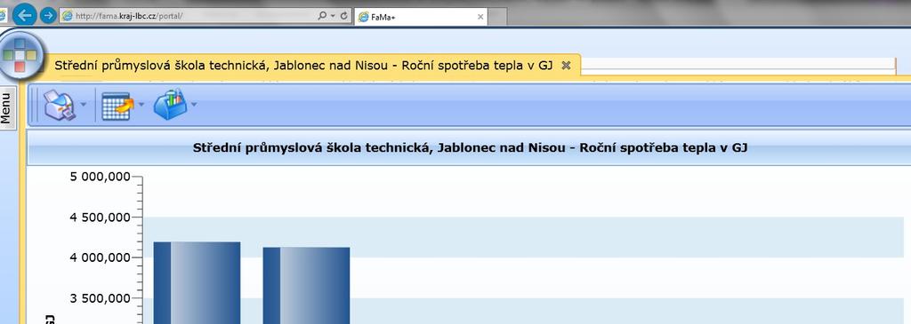
Task: Select the Roční spotřeba tepla v GJ tab
Action: point(303,65)
